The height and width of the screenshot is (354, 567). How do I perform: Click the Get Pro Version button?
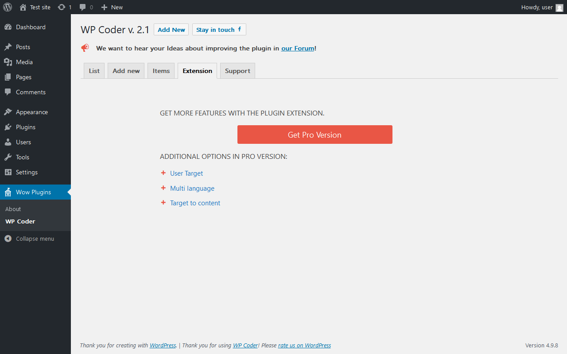(315, 135)
